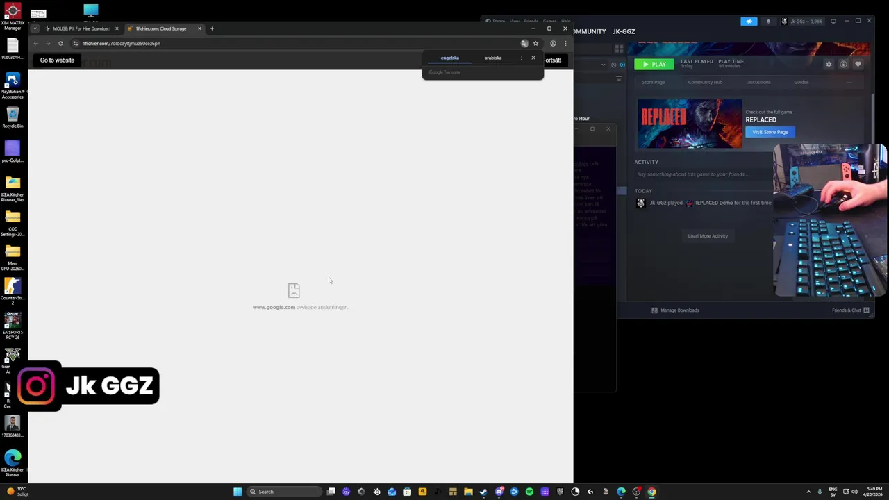Select the engelska translate tab
The image size is (889, 500).
[x=449, y=58]
